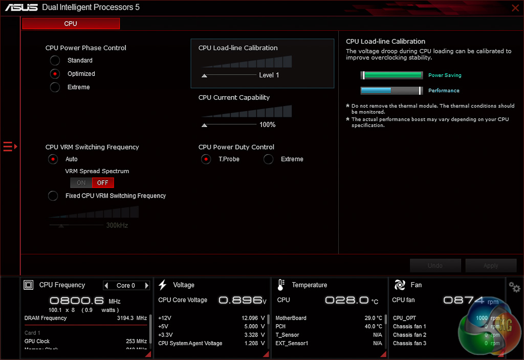Adjust CPU Current Capability slider handle
Screen dimensions: 524x360
204,125
